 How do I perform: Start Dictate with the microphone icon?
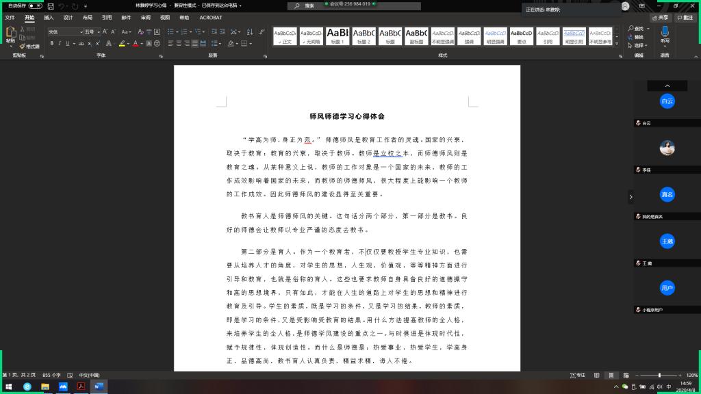(665, 32)
